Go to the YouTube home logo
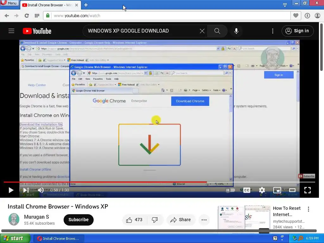The image size is (324, 243). pyautogui.click(x=37, y=31)
